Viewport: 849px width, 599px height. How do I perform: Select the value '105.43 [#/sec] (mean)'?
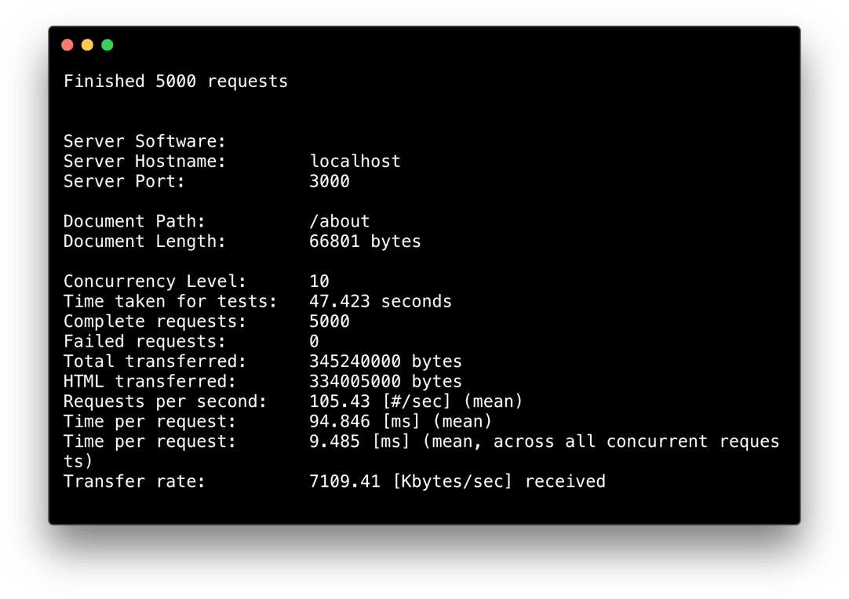tap(416, 401)
